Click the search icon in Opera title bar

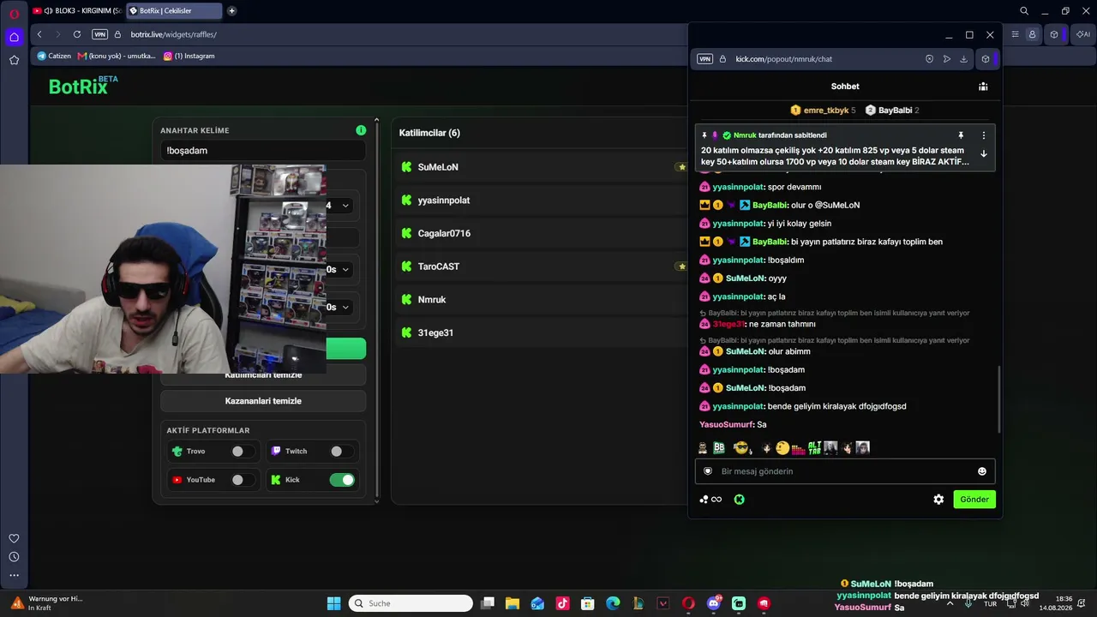(x=1024, y=11)
